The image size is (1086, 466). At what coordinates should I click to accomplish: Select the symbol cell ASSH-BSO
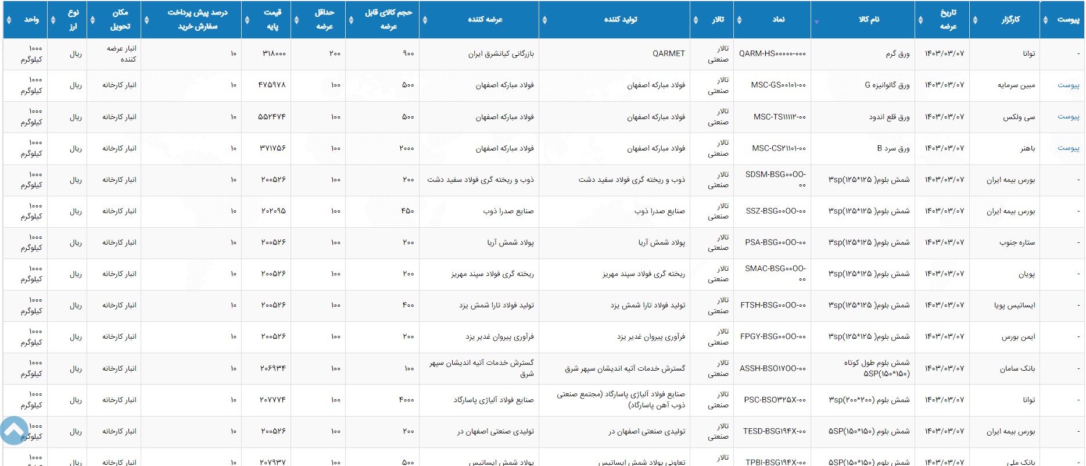[773, 368]
